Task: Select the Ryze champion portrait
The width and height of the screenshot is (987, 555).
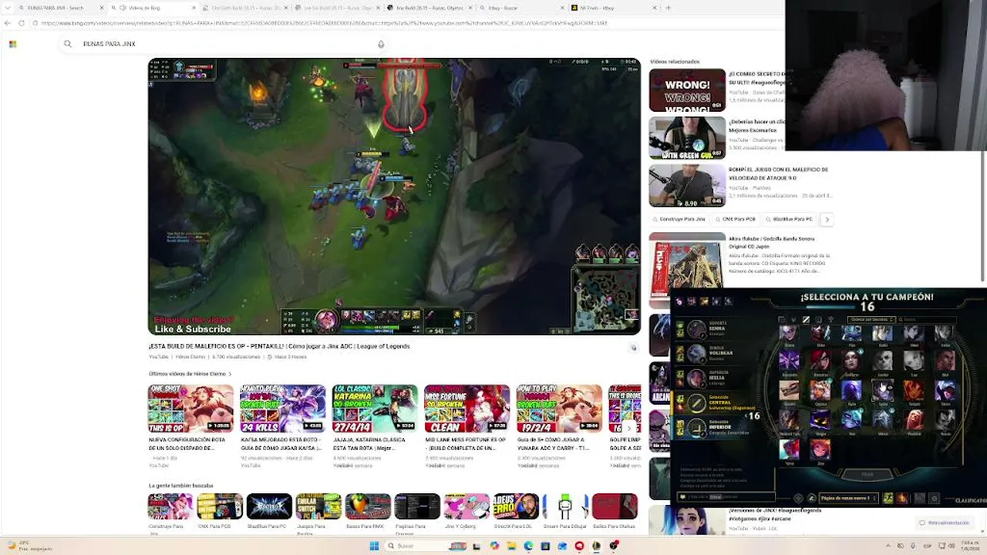Action: (851, 390)
